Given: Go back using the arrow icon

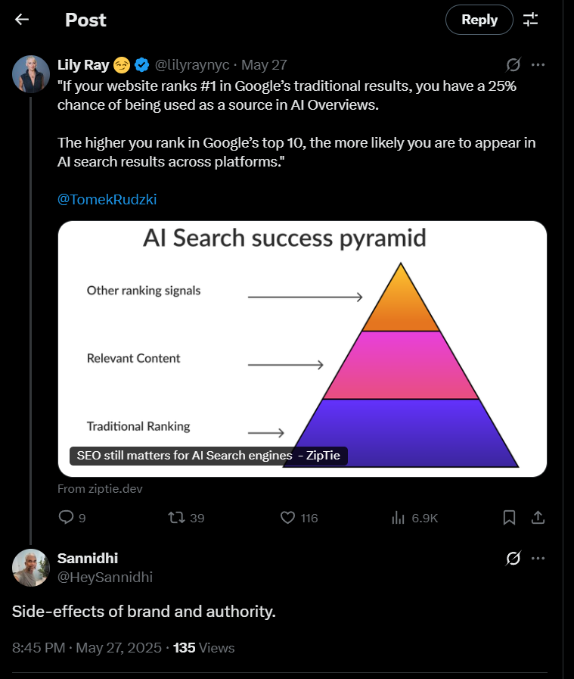Looking at the screenshot, I should [22, 20].
